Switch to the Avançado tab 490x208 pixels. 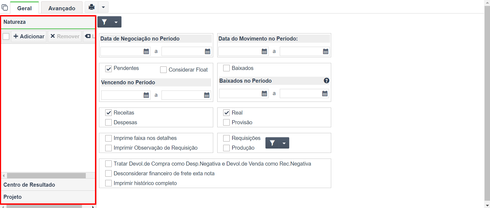coord(62,8)
